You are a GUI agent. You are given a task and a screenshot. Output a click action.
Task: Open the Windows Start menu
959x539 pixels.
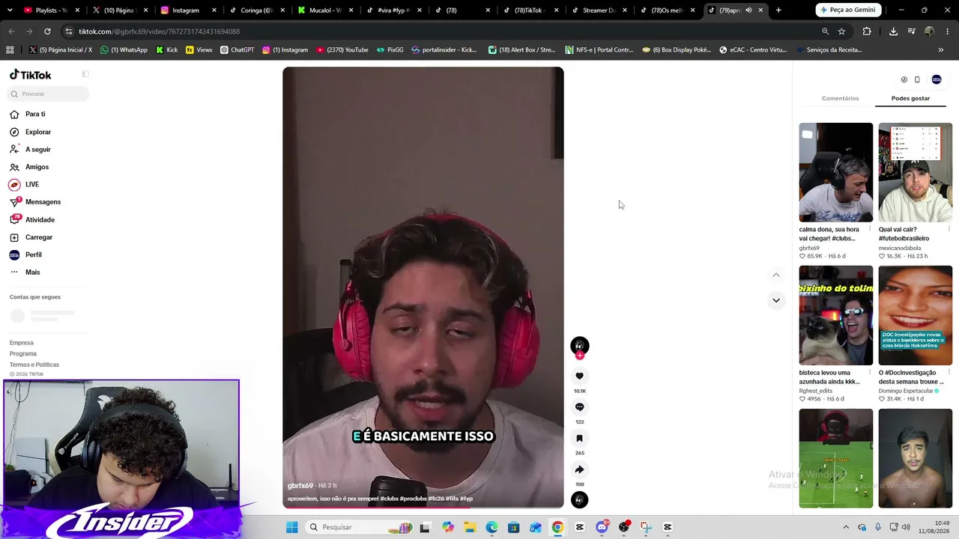pos(291,527)
